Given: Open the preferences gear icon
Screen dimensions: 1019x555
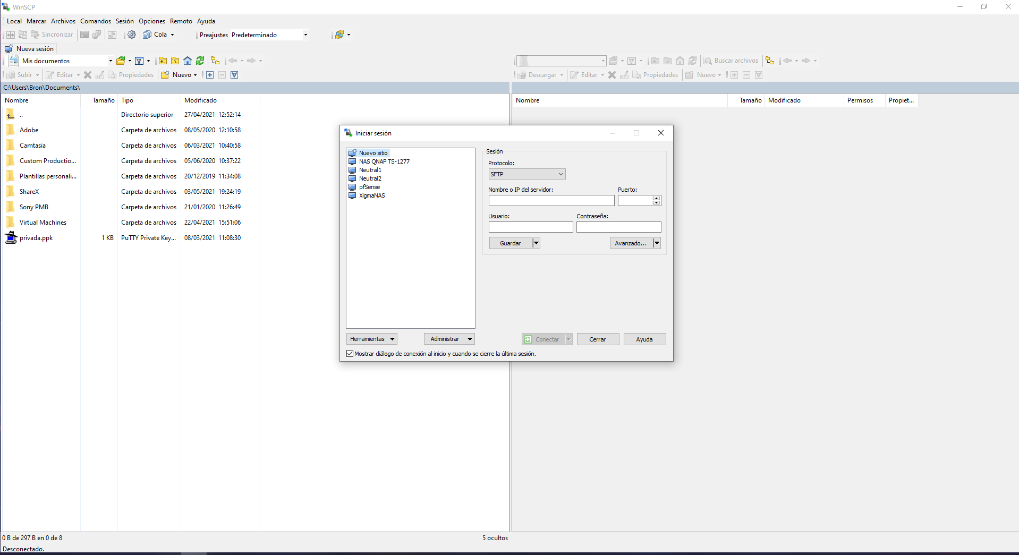Looking at the screenshot, I should [x=132, y=35].
